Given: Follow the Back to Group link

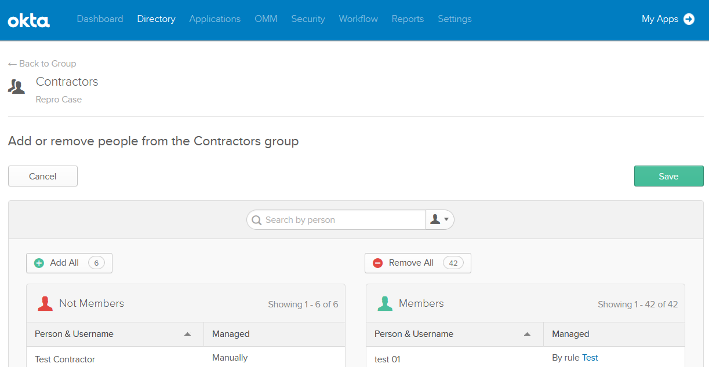Looking at the screenshot, I should 42,64.
